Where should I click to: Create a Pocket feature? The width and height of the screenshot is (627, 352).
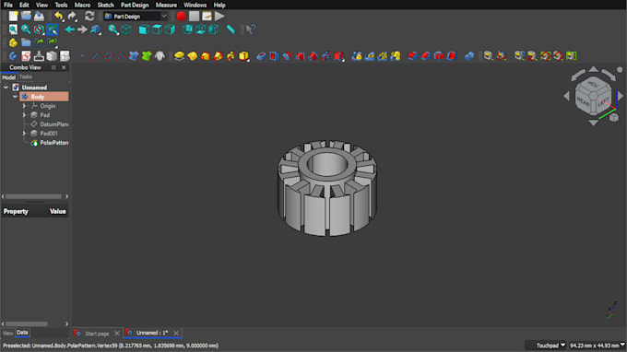[x=261, y=56]
